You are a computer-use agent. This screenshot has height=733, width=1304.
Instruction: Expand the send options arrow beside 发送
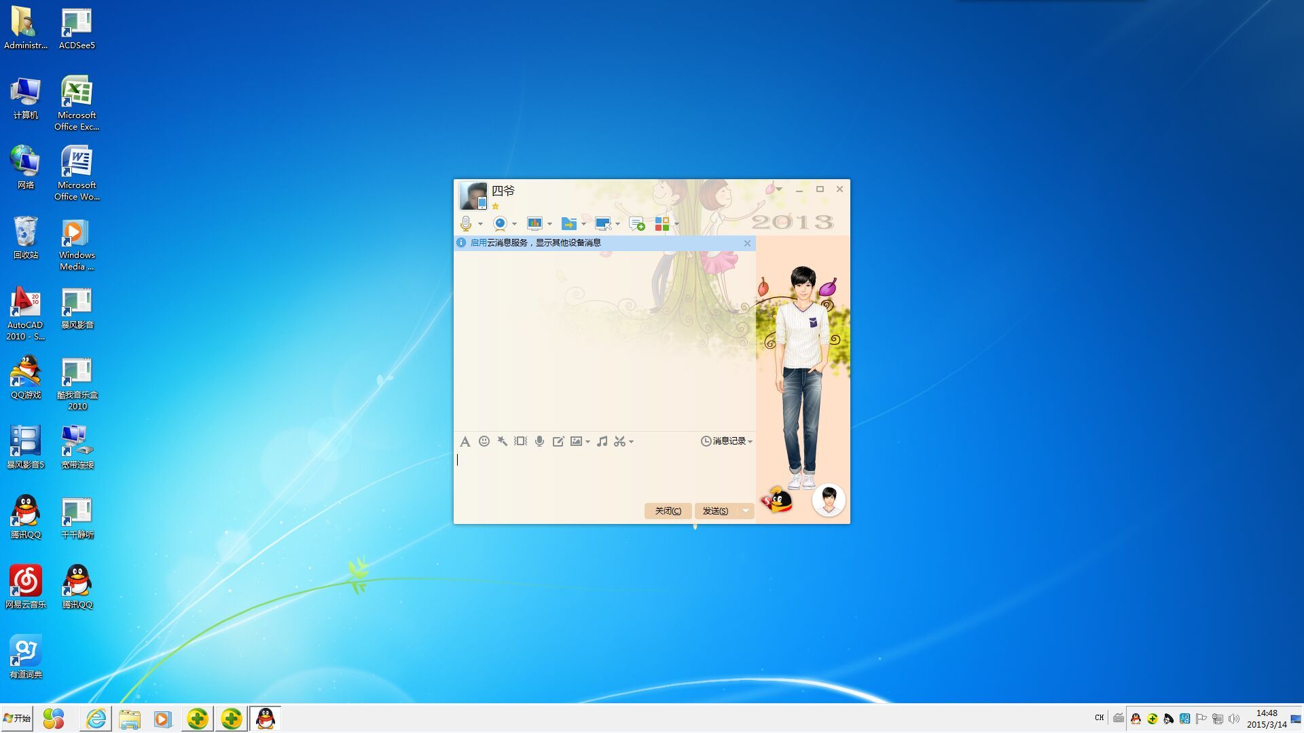(x=746, y=511)
